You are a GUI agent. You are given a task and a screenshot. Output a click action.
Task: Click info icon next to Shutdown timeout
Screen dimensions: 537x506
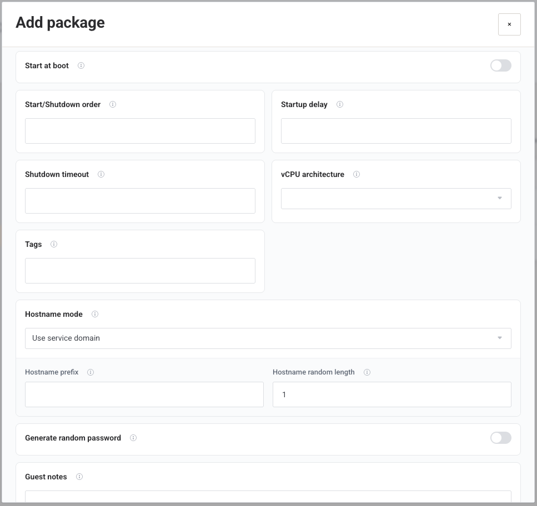coord(101,174)
